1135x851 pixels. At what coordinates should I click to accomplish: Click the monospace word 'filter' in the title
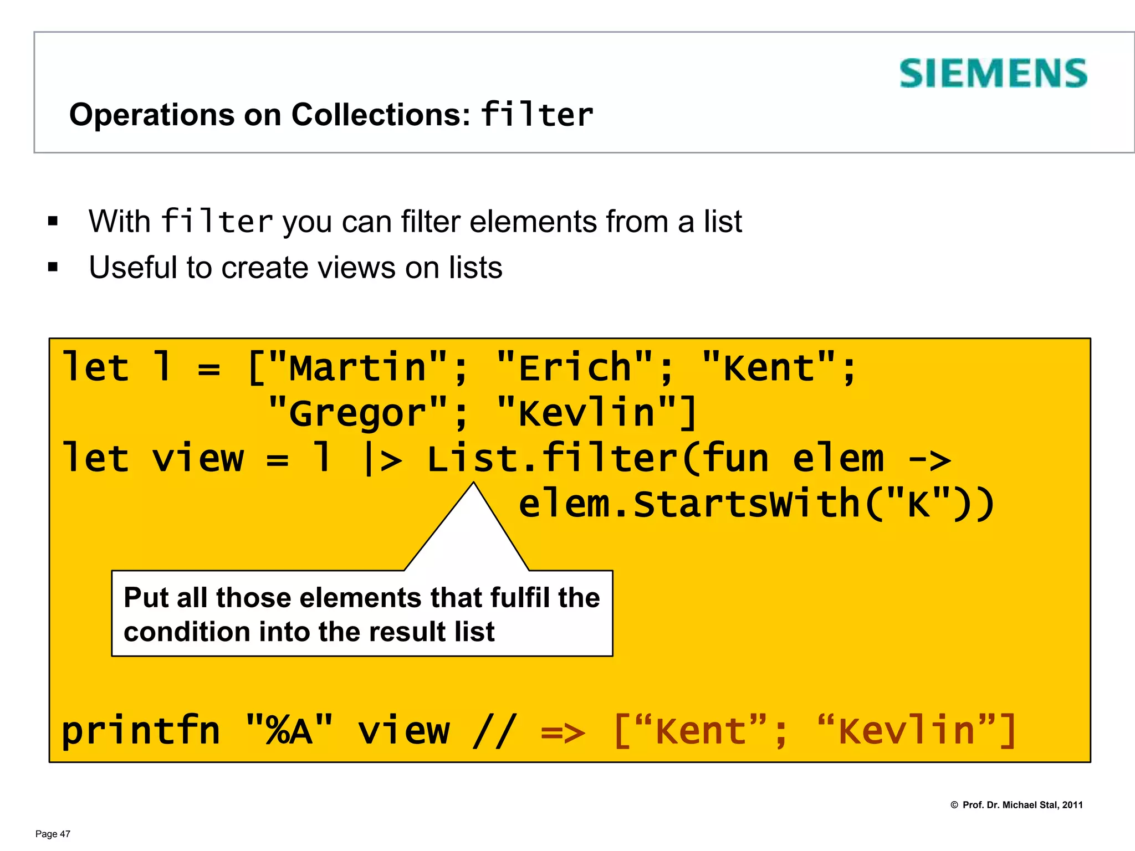536,115
